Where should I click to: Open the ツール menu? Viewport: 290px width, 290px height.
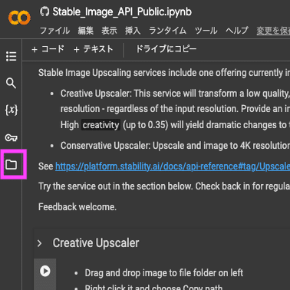pos(206,31)
